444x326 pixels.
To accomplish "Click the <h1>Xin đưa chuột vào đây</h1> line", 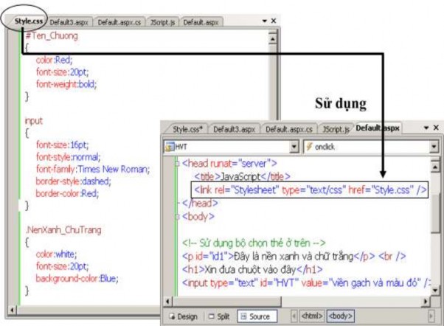I will pyautogui.click(x=252, y=269).
